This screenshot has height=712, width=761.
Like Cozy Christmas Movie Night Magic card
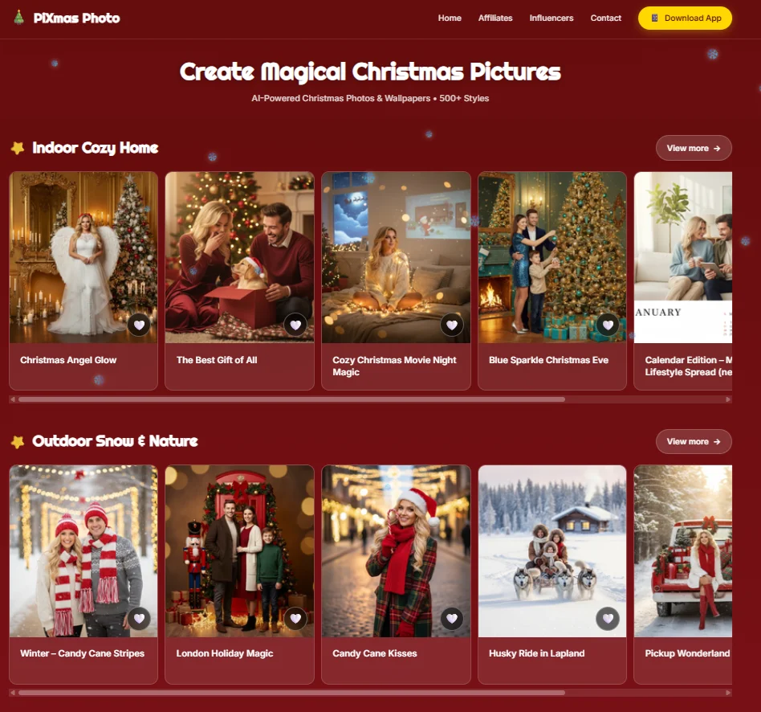(451, 325)
